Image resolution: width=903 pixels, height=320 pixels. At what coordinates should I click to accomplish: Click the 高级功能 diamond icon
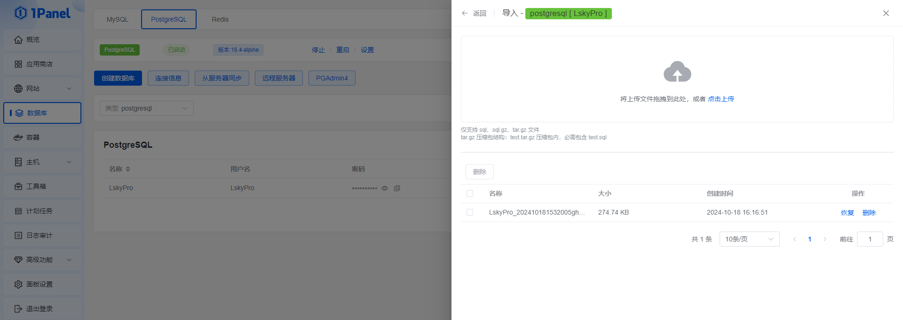[18, 260]
